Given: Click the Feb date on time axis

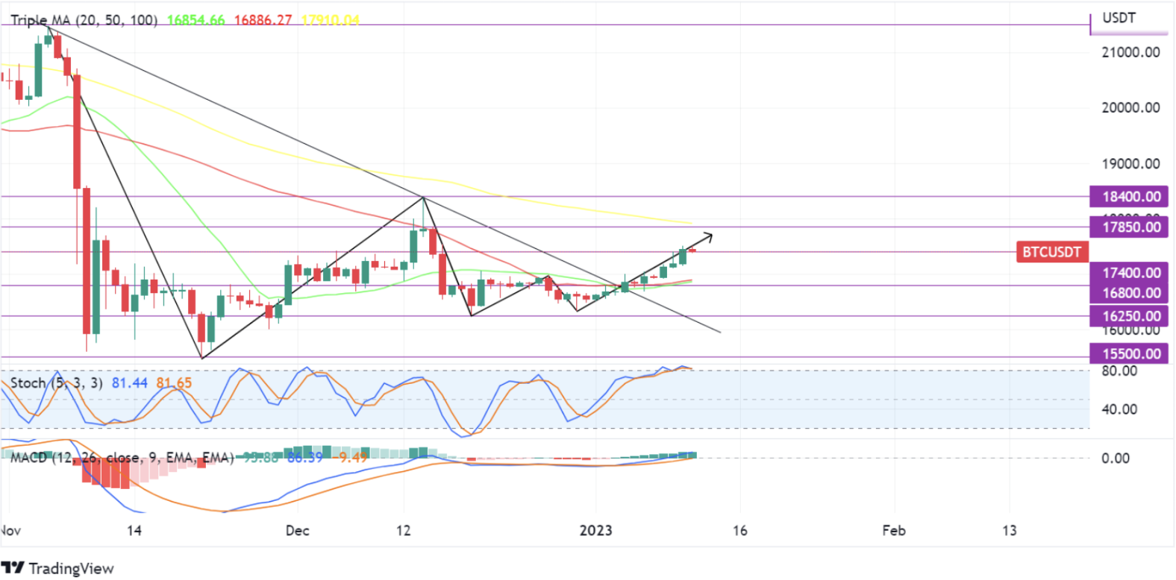Looking at the screenshot, I should [894, 531].
